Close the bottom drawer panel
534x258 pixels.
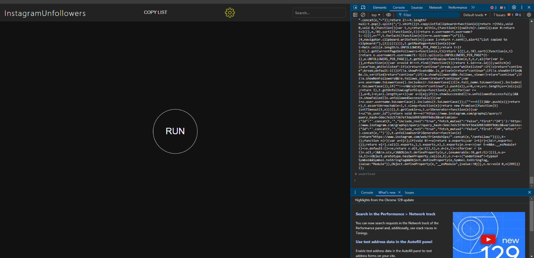[x=529, y=192]
